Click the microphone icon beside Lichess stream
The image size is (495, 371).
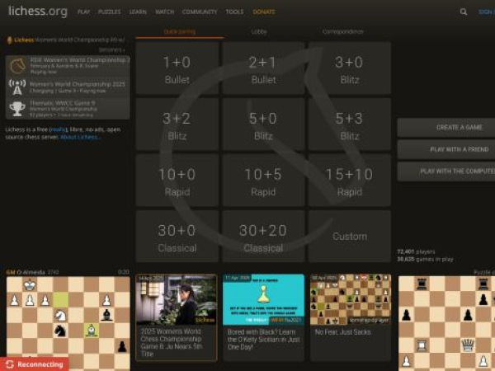(x=10, y=40)
